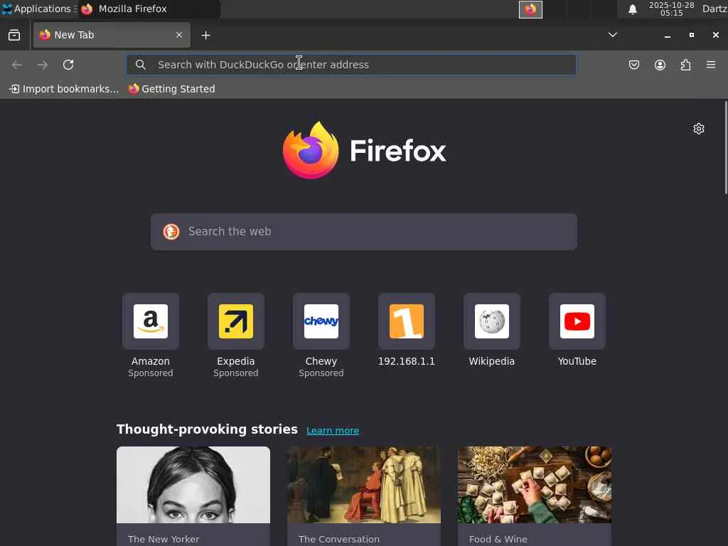Click the Search the web box

pos(364,232)
